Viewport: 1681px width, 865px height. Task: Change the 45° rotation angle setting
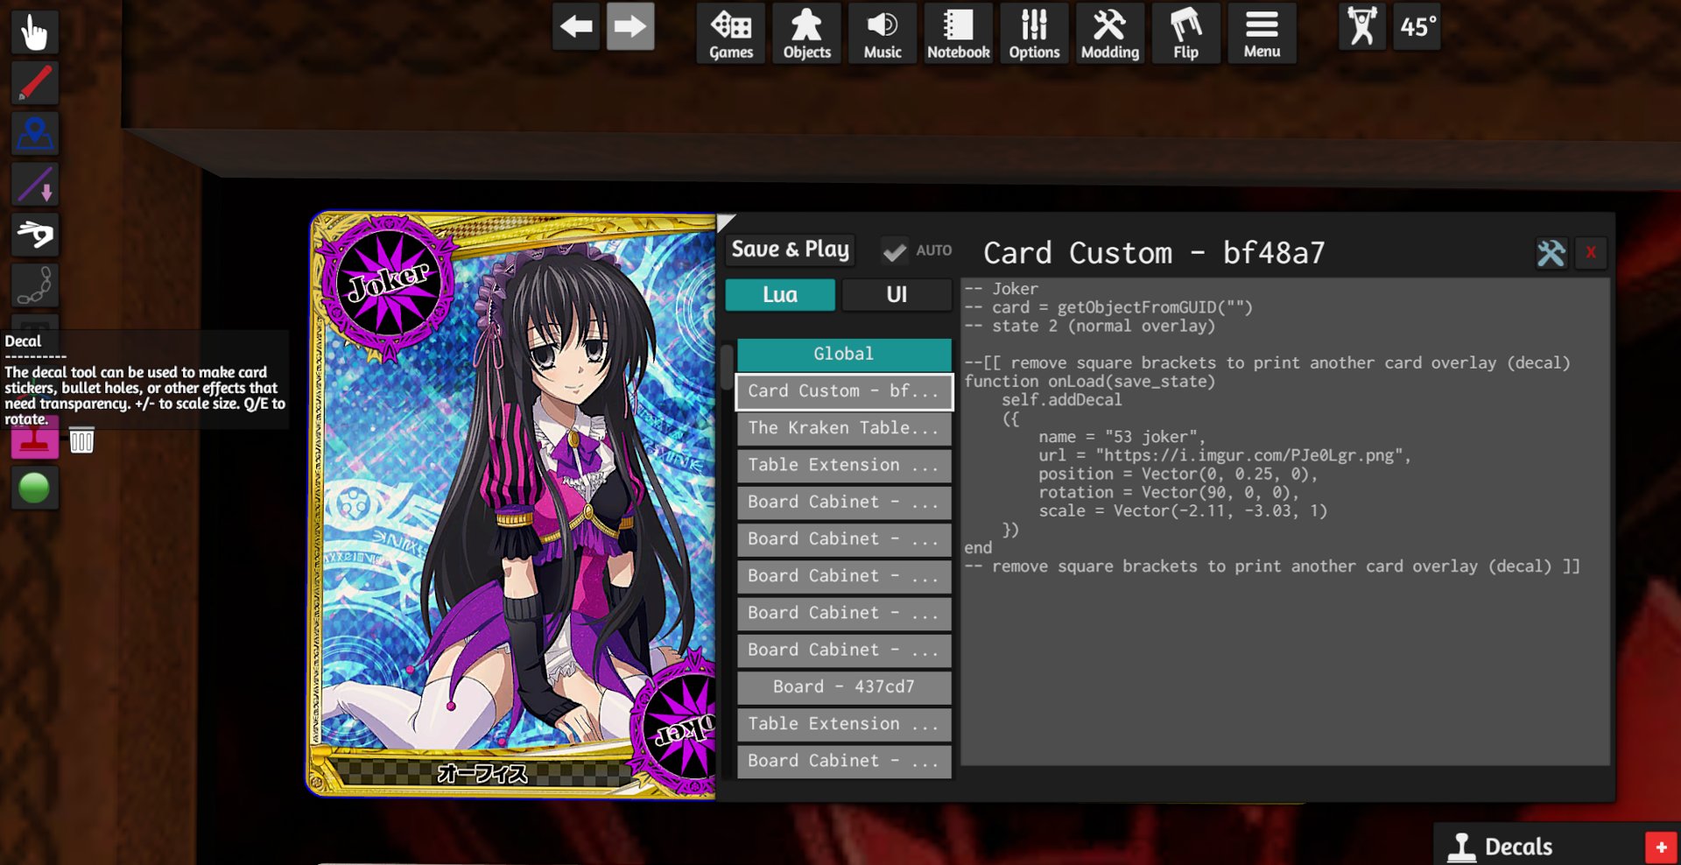(x=1417, y=27)
